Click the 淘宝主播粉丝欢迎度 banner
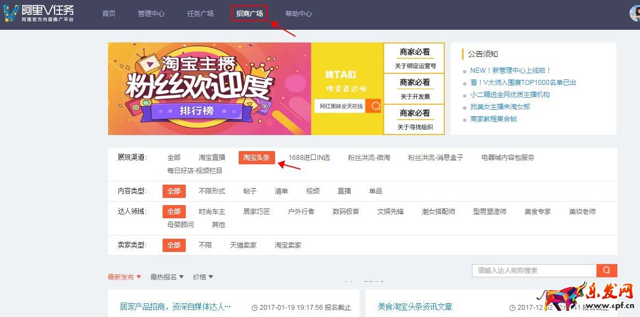Image resolution: width=640 pixels, height=317 pixels. (x=209, y=89)
